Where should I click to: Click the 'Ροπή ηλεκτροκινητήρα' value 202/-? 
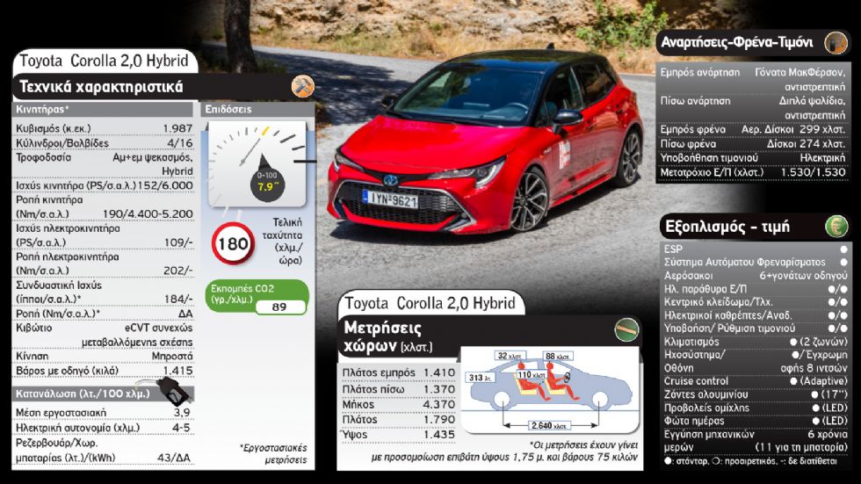pos(177,271)
